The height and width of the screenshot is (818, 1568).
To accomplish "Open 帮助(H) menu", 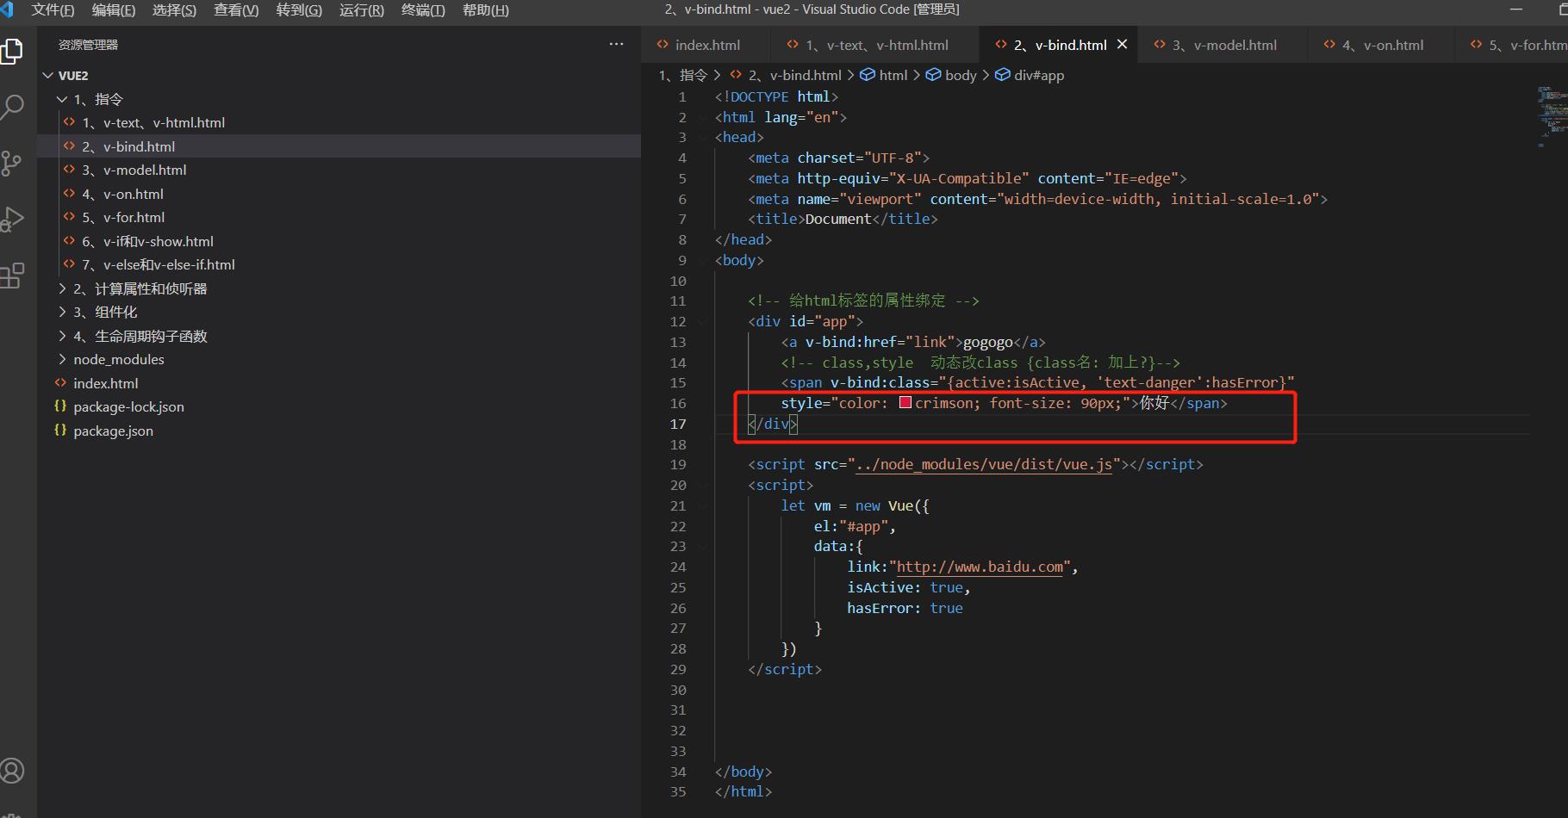I will click(x=486, y=10).
